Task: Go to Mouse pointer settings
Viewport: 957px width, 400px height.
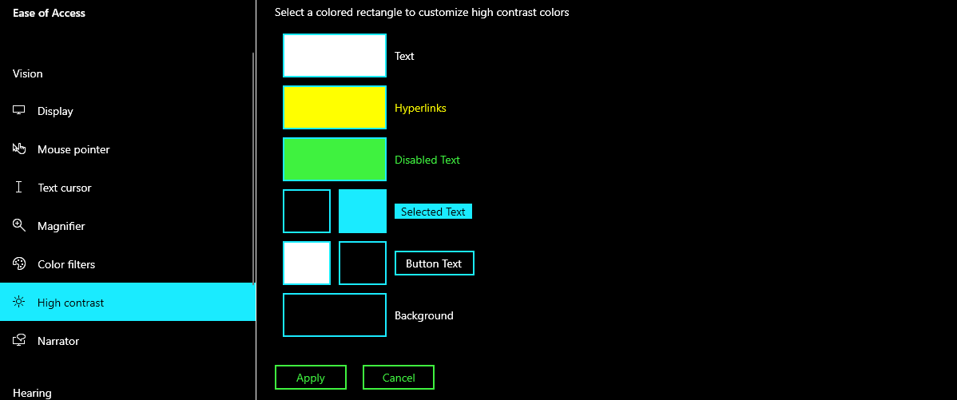Action: point(128,149)
